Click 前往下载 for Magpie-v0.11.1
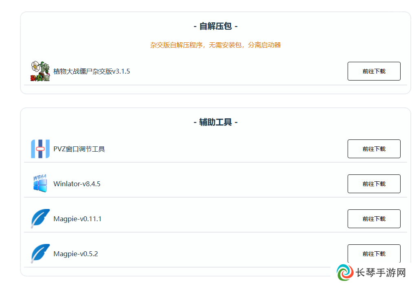412x283 pixels. tap(374, 218)
